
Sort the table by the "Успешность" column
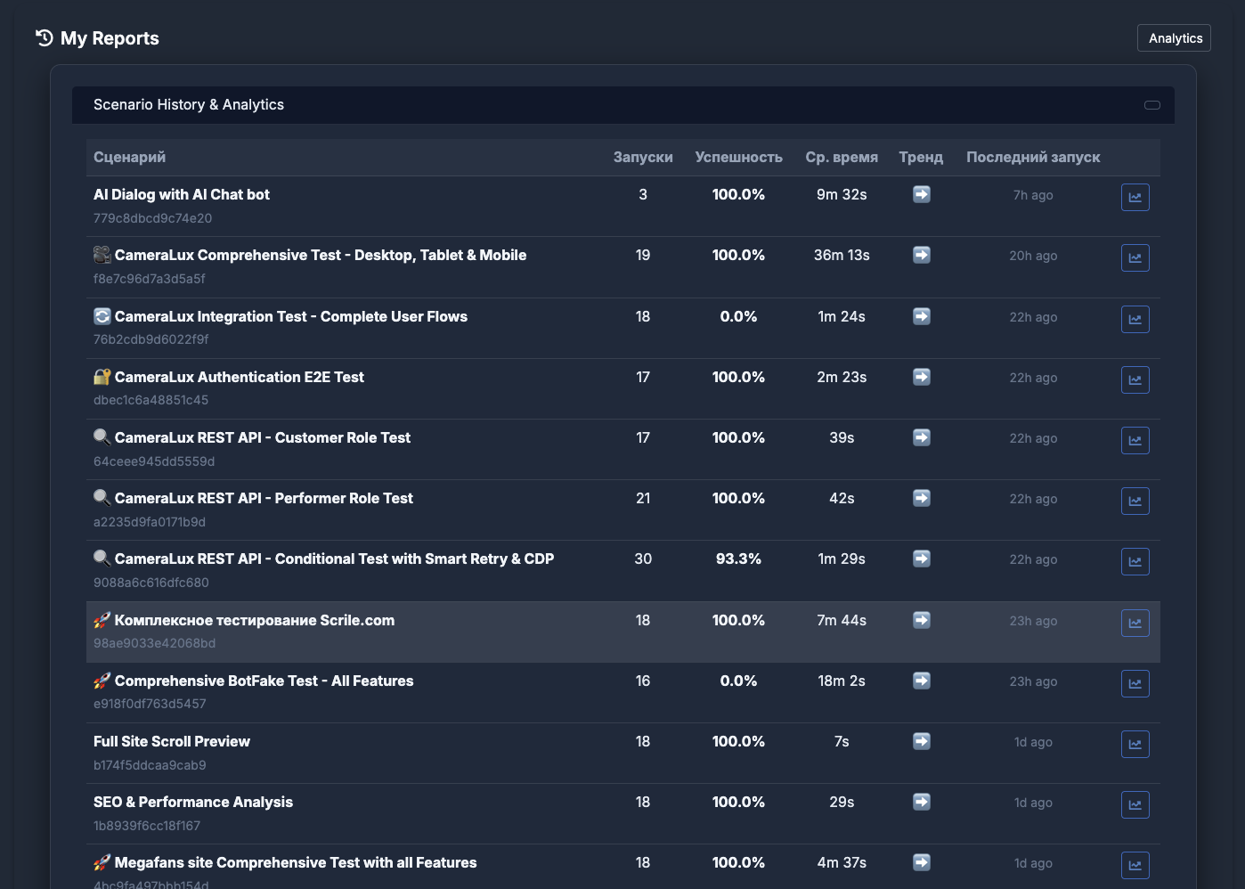point(738,157)
